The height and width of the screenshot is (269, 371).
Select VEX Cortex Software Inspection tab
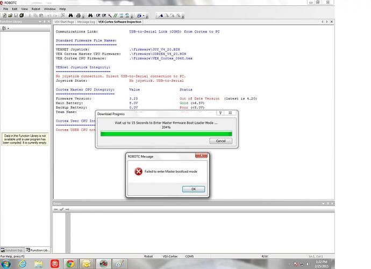pyautogui.click(x=120, y=22)
